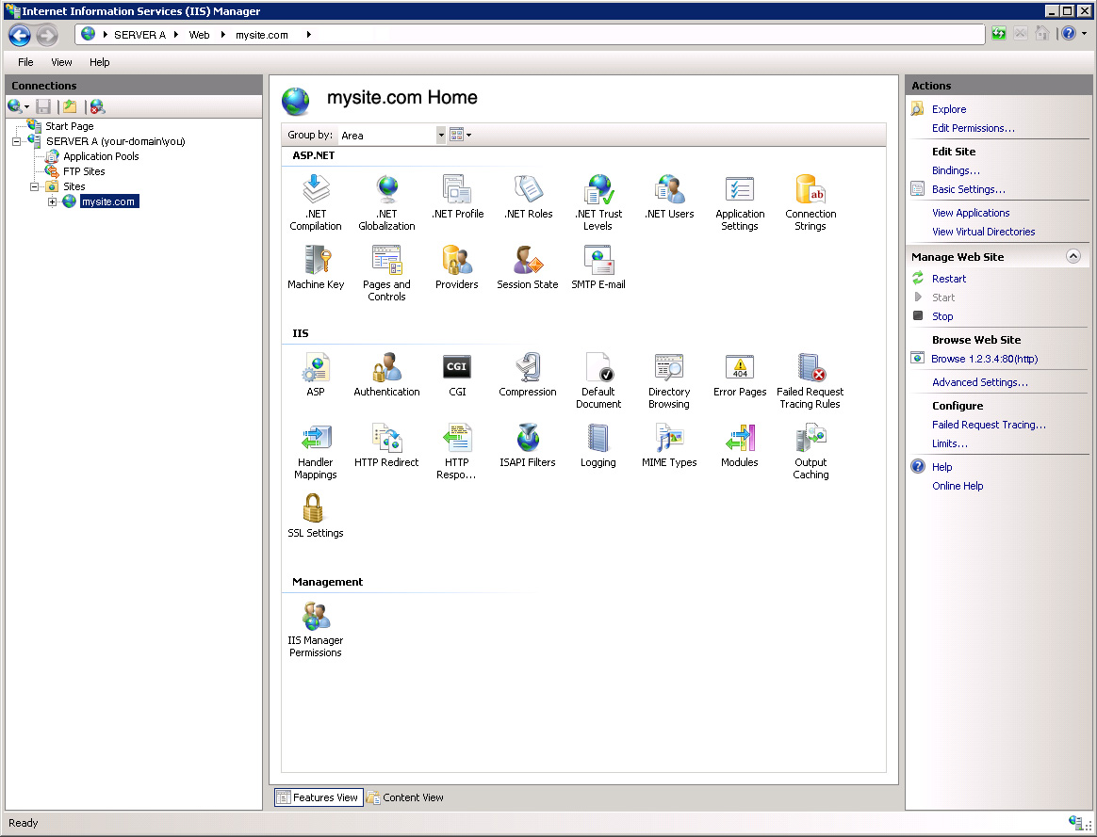Open the Default Document feature
1097x837 pixels.
[598, 380]
